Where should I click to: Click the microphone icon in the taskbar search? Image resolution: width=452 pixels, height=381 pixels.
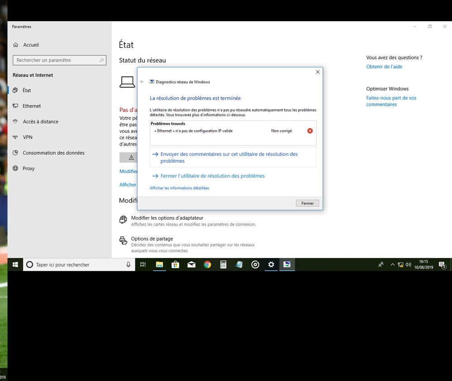(x=128, y=265)
